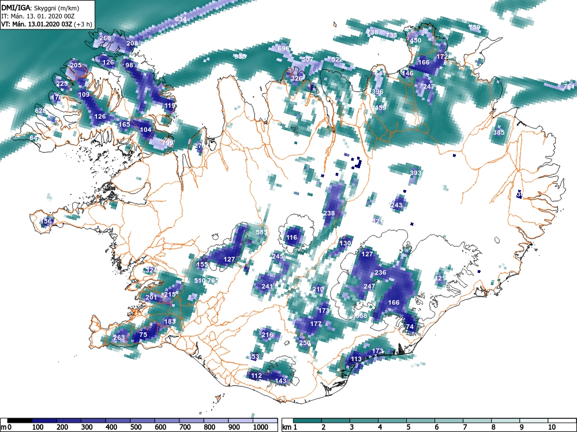Click the '74' value in the southeast
This screenshot has width=577, height=432.
[x=410, y=326]
